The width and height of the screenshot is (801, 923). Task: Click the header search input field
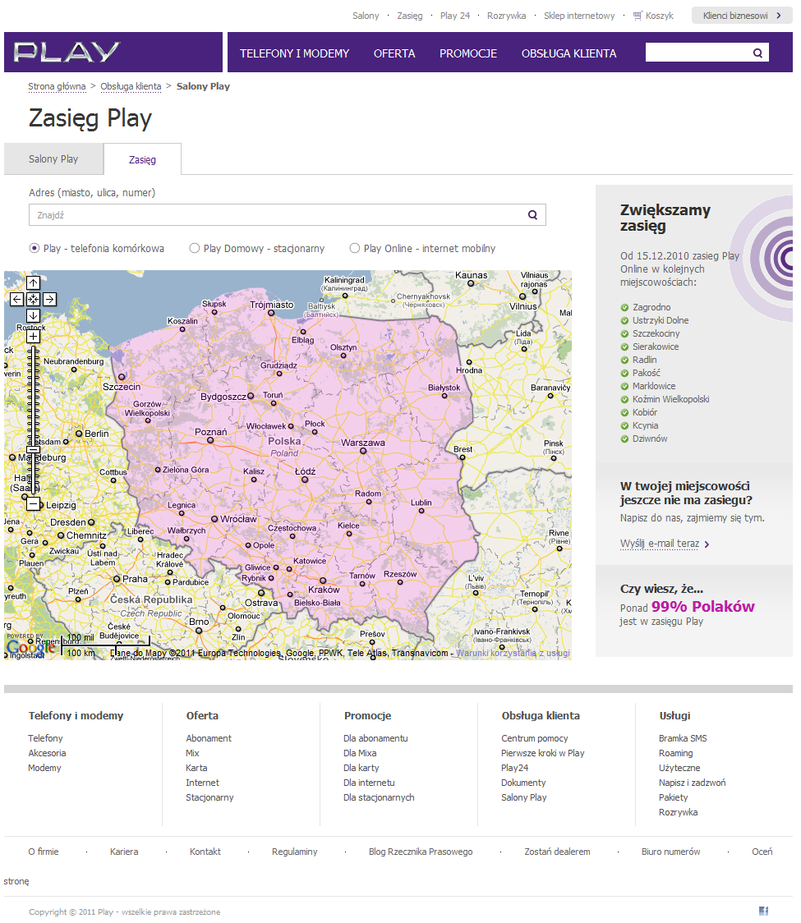(x=698, y=53)
